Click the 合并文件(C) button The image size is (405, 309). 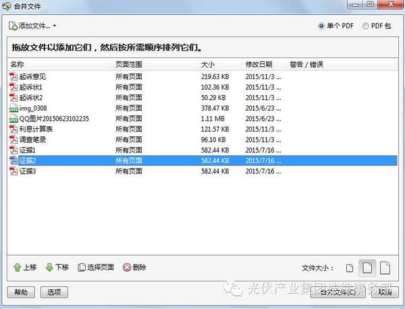click(x=338, y=292)
